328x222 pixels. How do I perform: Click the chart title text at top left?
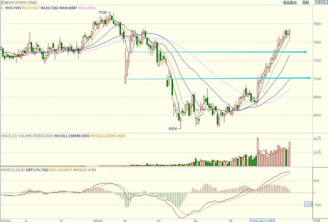point(19,2)
